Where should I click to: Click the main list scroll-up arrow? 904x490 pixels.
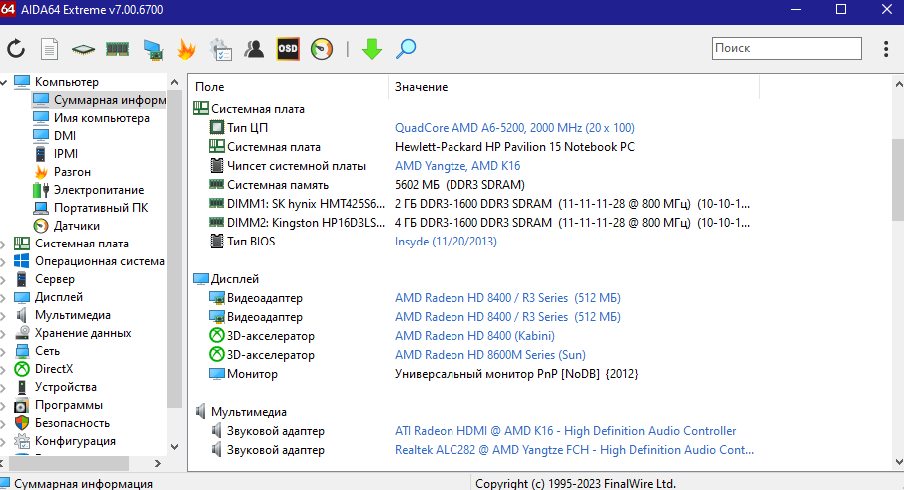(899, 84)
